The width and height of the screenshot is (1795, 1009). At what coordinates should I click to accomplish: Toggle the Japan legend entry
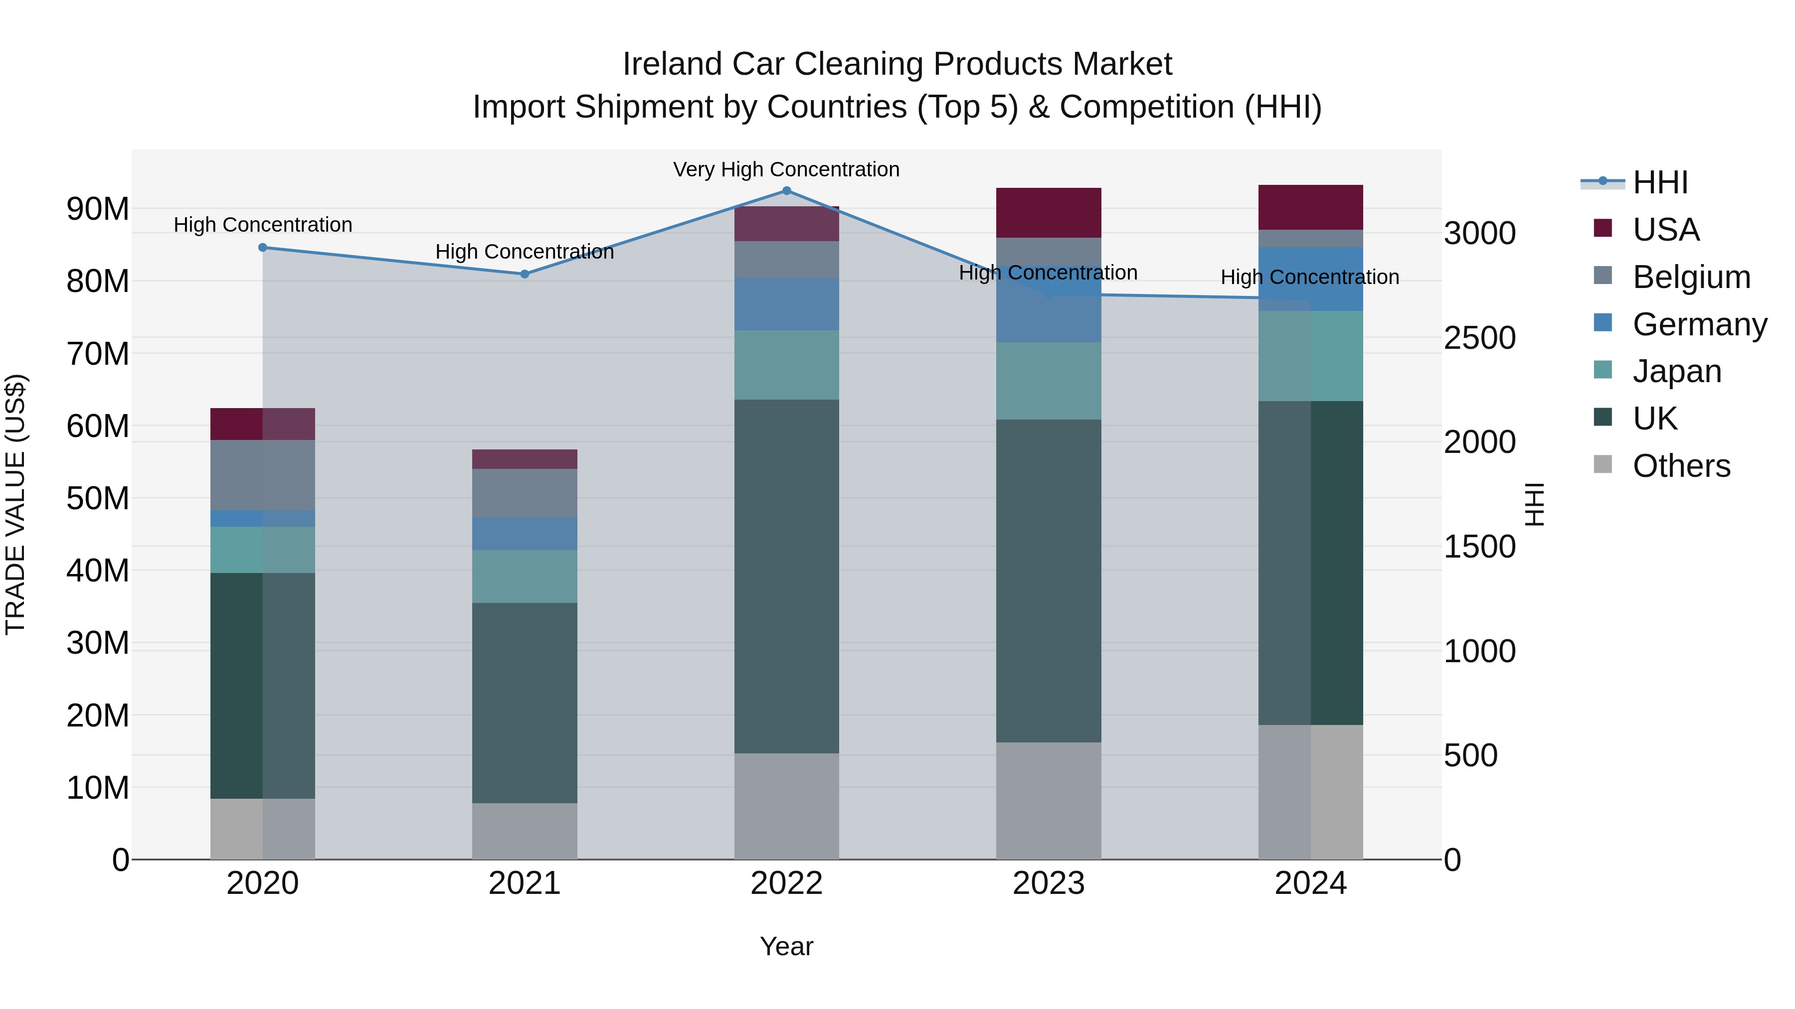[x=1658, y=371]
